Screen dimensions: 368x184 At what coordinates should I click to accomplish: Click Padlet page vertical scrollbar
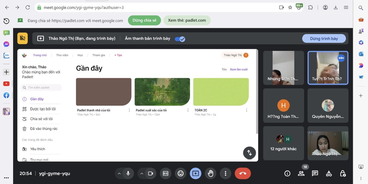257,92
